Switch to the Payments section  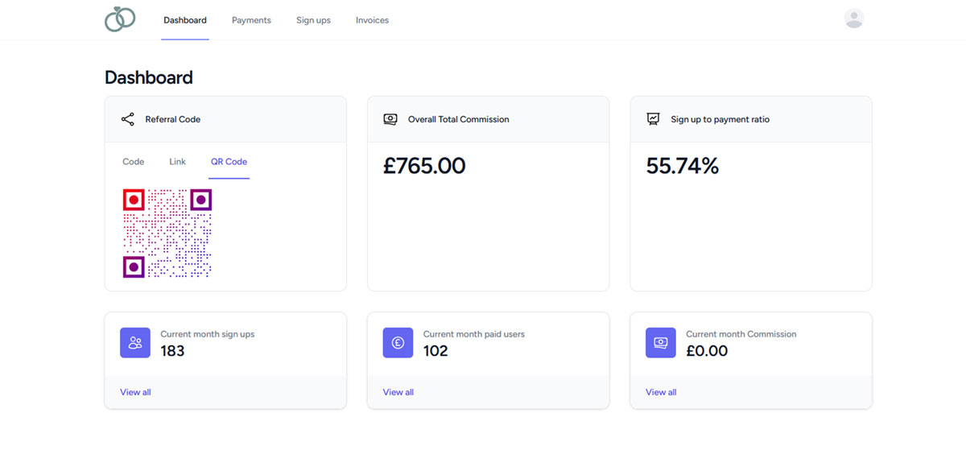[x=251, y=19]
